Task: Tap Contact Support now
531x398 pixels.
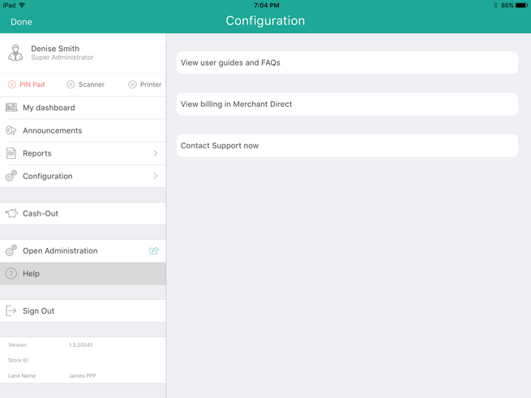Action: click(x=347, y=146)
